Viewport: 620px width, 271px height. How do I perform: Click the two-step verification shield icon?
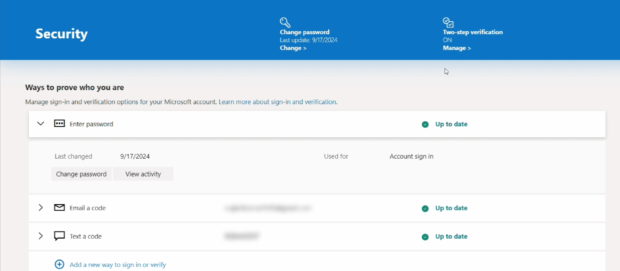[x=448, y=22]
